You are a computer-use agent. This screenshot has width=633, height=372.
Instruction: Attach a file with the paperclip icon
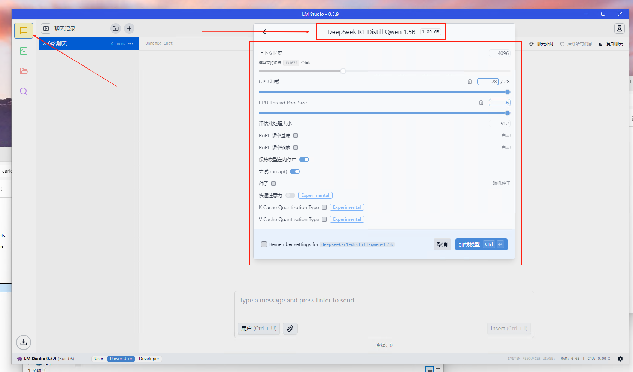pyautogui.click(x=290, y=329)
